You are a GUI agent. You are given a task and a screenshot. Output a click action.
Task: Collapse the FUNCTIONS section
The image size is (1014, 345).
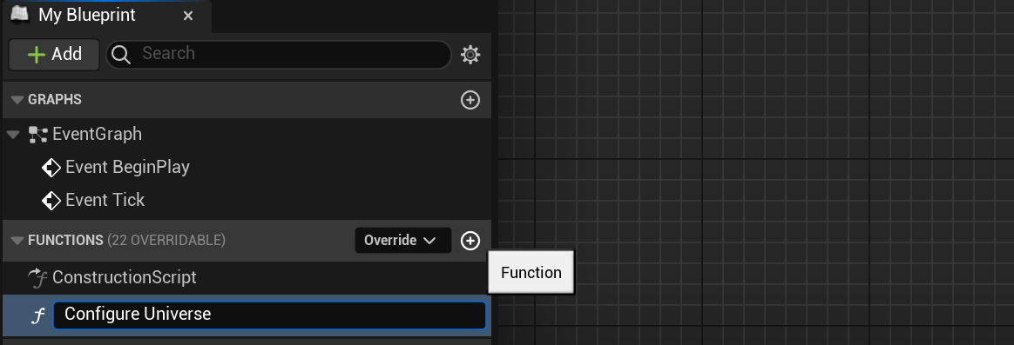click(17, 241)
